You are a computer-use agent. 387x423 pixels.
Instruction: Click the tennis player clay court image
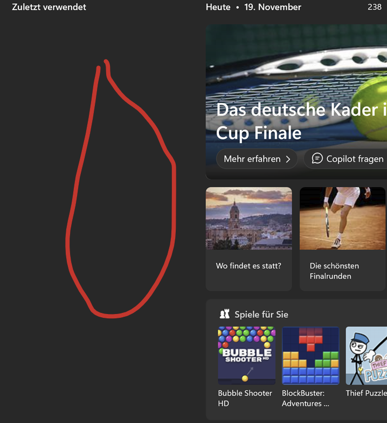tap(343, 218)
